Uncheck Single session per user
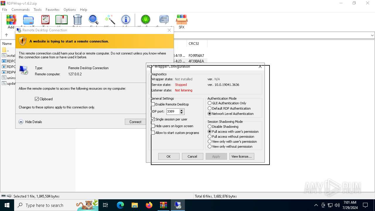The width and height of the screenshot is (375, 211). click(153, 119)
